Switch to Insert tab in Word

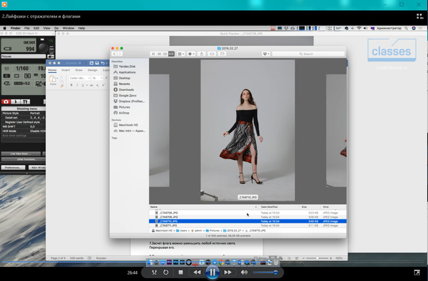(66, 70)
